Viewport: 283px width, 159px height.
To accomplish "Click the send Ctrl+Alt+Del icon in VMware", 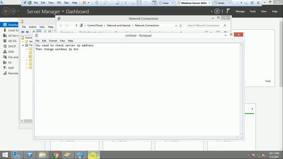I will coord(96,3).
